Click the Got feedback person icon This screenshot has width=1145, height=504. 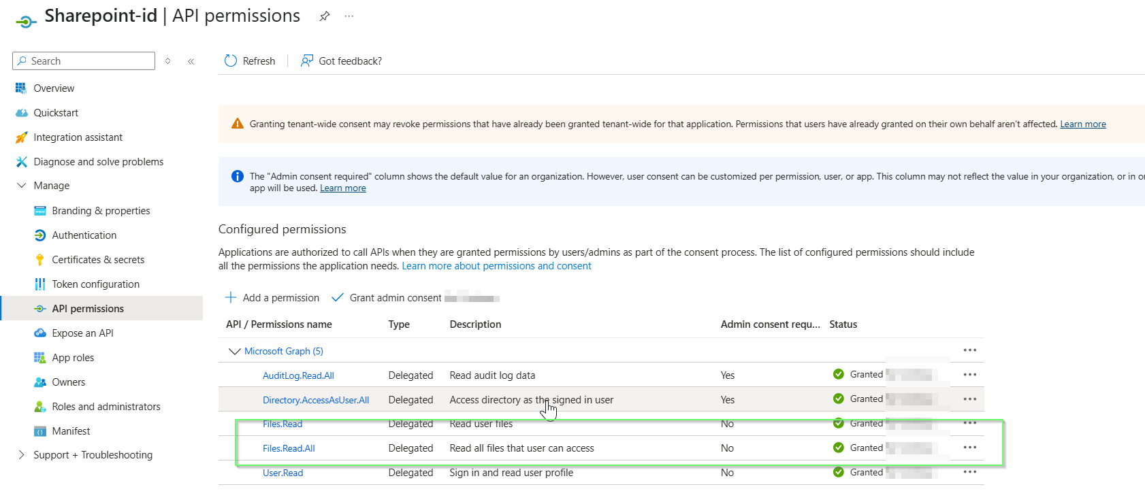tap(307, 61)
